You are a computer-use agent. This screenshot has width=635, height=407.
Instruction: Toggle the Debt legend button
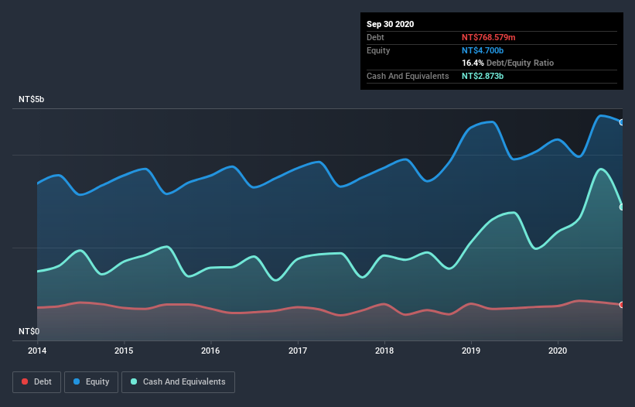[x=37, y=382]
